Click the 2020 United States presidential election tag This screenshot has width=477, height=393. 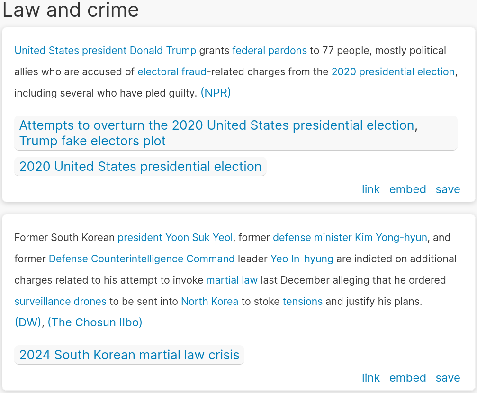pos(140,166)
